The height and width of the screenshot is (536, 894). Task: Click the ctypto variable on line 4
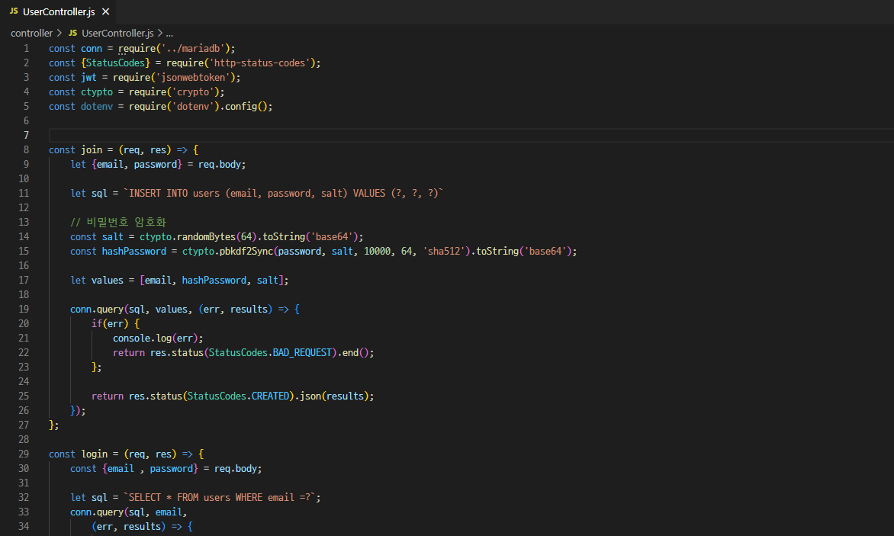click(97, 91)
